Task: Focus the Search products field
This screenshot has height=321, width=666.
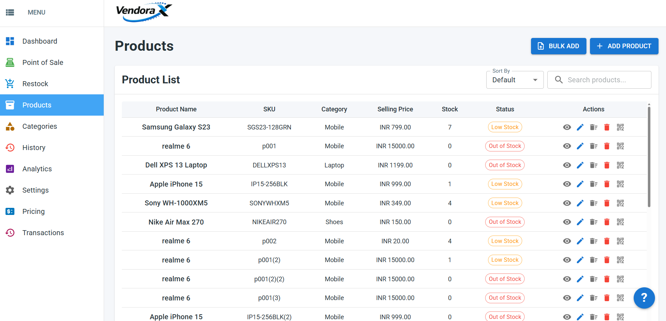Action: click(599, 80)
